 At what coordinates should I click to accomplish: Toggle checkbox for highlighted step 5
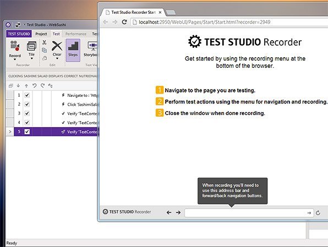coord(27,131)
